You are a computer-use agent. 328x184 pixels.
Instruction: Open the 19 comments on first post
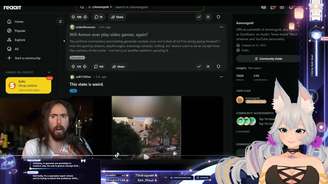[98, 17]
